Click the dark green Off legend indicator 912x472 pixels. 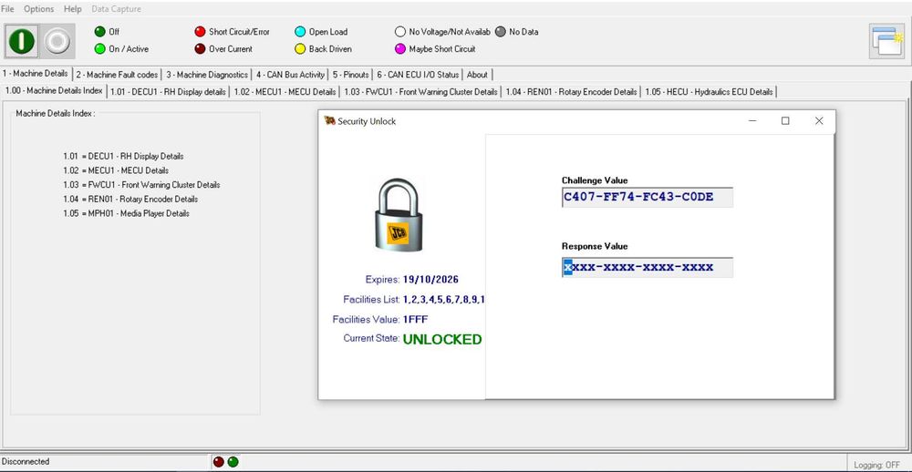pyautogui.click(x=100, y=32)
